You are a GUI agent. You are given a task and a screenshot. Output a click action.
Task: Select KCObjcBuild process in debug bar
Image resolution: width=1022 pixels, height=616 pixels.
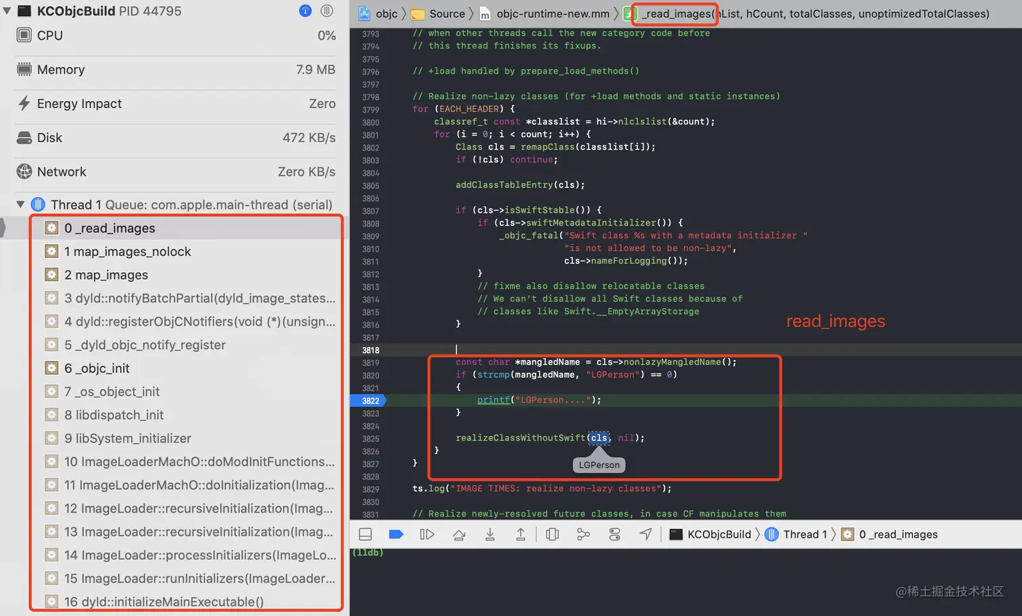(x=719, y=534)
